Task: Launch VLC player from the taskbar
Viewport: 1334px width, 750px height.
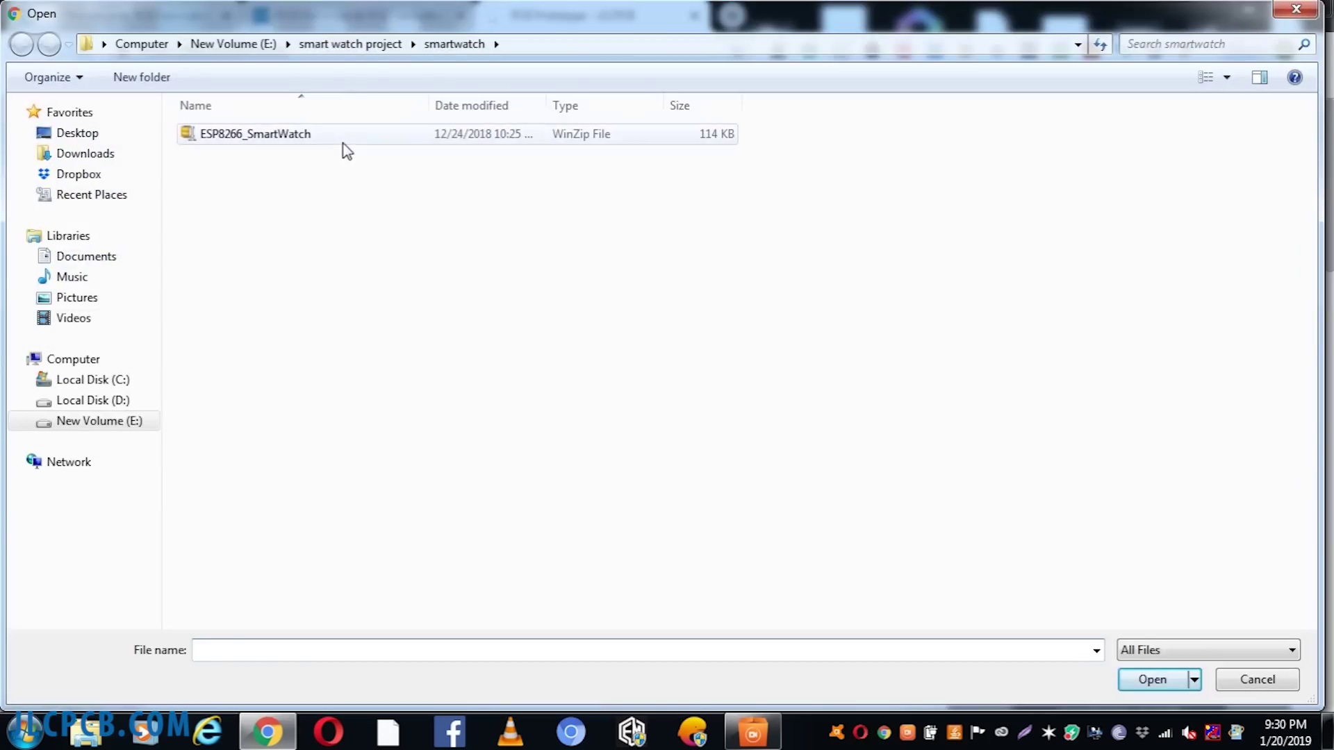Action: [511, 732]
